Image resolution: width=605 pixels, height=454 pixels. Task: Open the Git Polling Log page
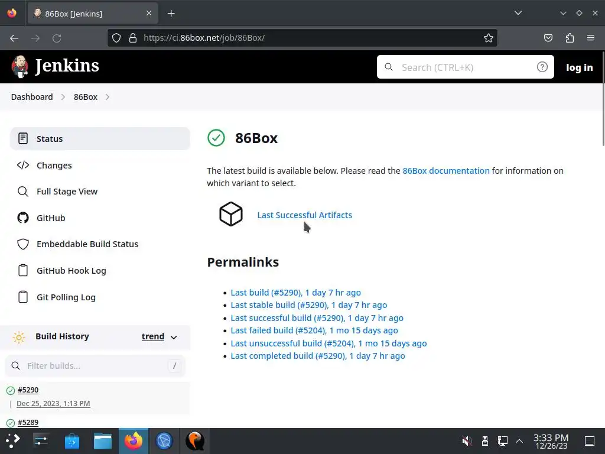click(x=66, y=297)
